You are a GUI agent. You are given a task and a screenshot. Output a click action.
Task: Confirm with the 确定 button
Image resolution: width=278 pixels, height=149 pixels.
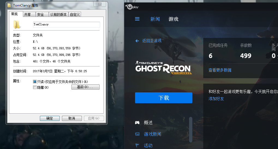50,118
